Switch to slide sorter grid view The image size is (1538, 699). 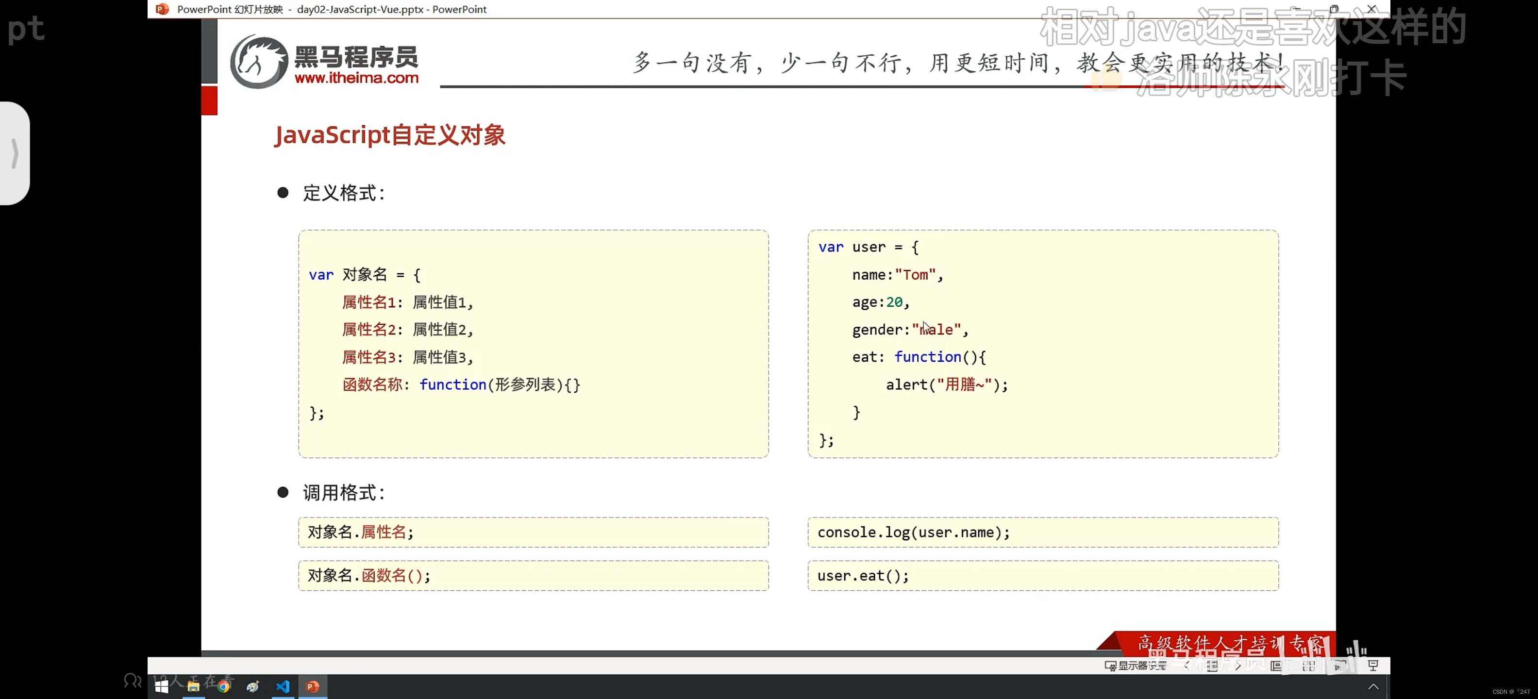1309,666
